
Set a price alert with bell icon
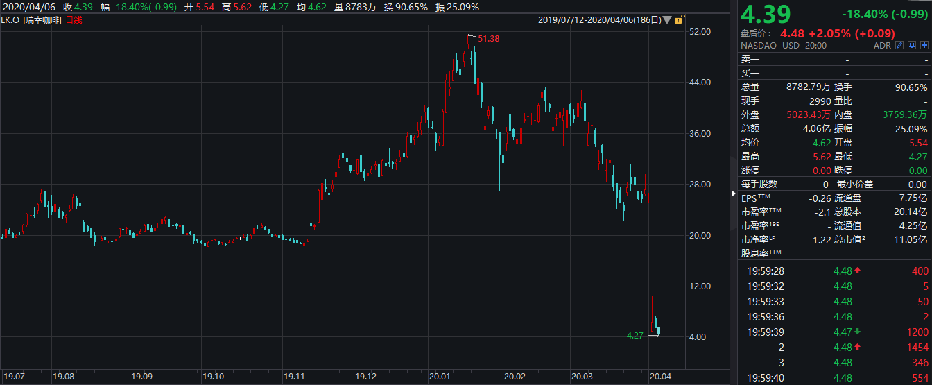[x=912, y=45]
